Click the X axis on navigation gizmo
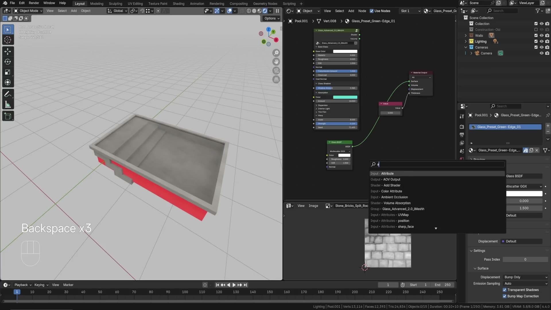Screen dimensions: 551x310 pyautogui.click(x=276, y=40)
